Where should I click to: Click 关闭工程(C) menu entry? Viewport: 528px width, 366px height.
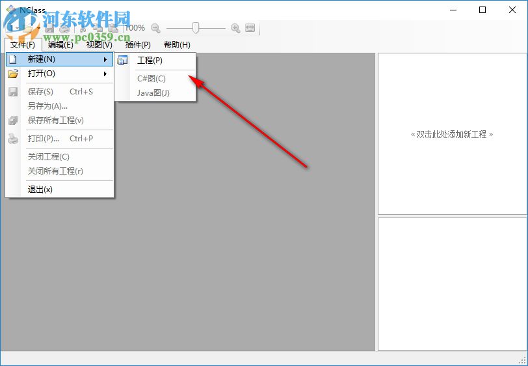pyautogui.click(x=60, y=157)
